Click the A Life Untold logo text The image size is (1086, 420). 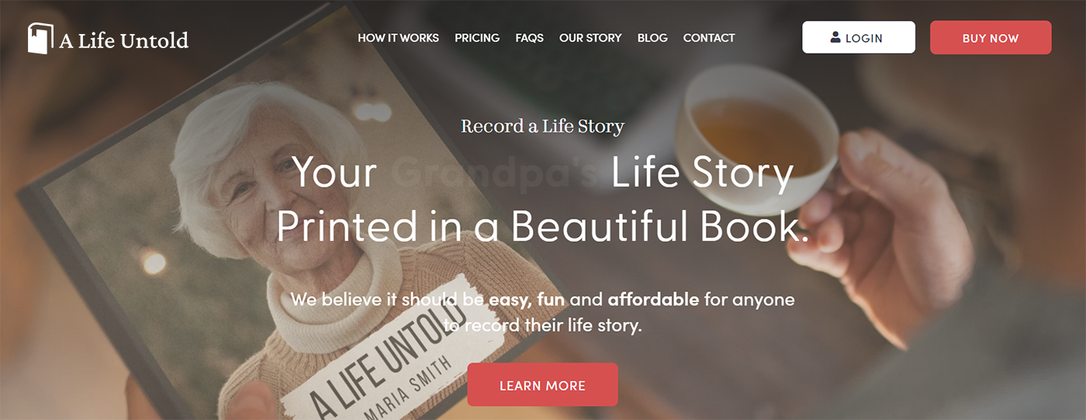(124, 40)
